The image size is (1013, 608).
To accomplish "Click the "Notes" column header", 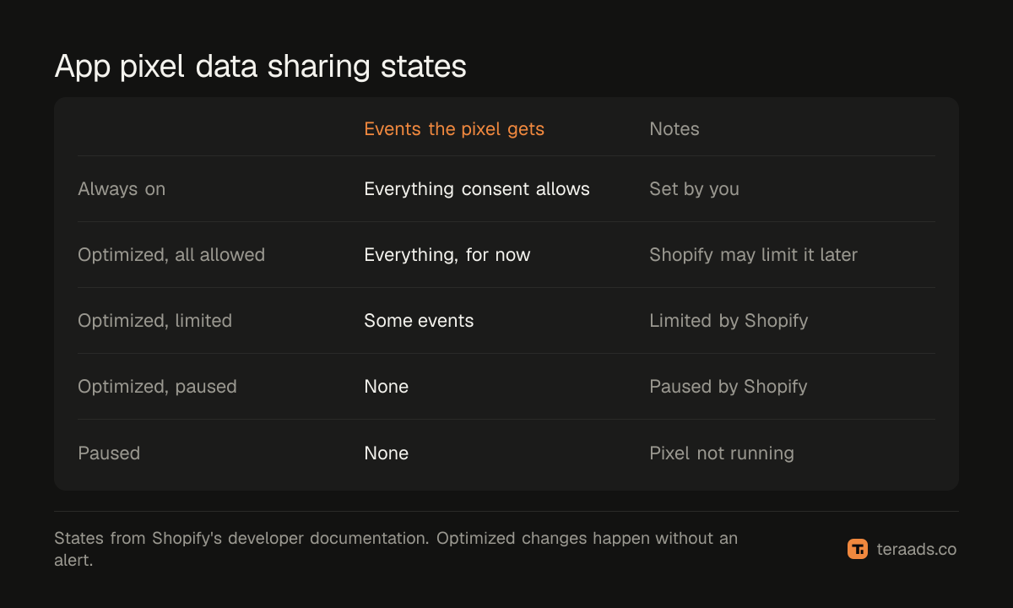I will pos(674,129).
